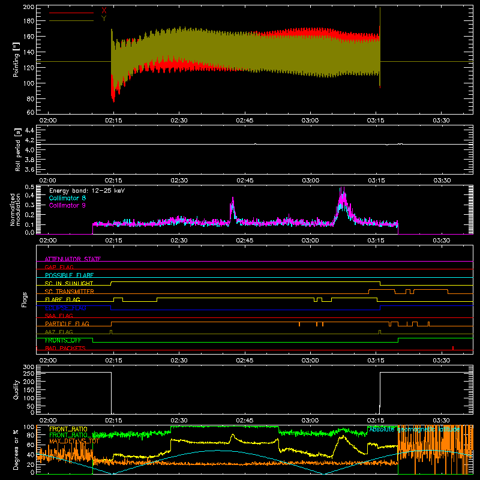This screenshot has width=480, height=480.
Task: Click 03:00 tick under the Pointing plot
Action: pyautogui.click(x=310, y=121)
